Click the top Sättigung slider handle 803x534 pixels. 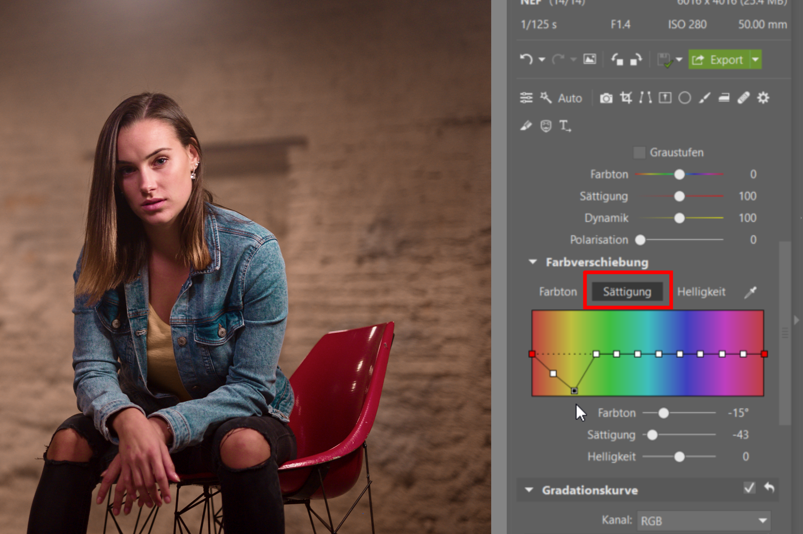click(679, 196)
